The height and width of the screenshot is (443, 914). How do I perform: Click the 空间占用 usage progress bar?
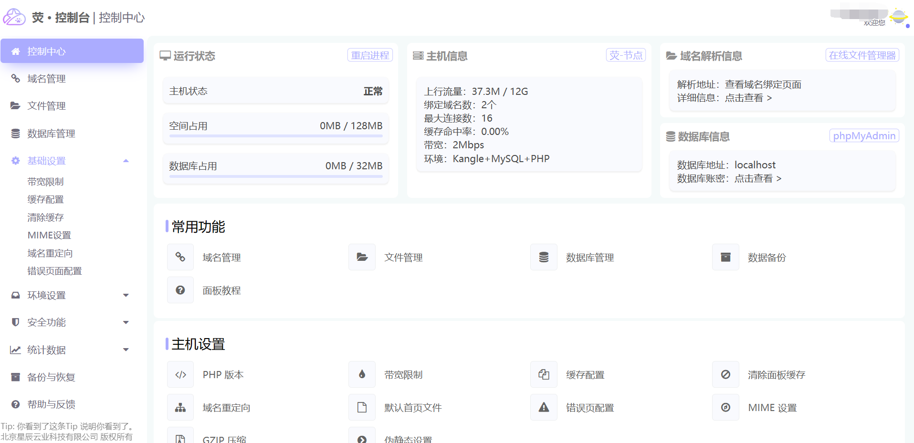point(276,136)
